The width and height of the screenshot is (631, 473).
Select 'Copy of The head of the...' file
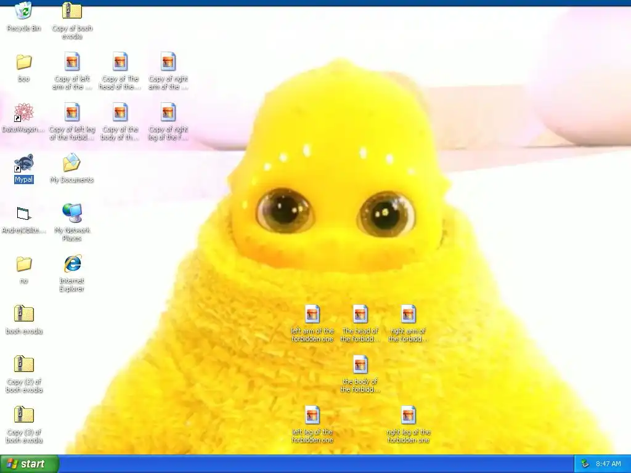coord(120,62)
